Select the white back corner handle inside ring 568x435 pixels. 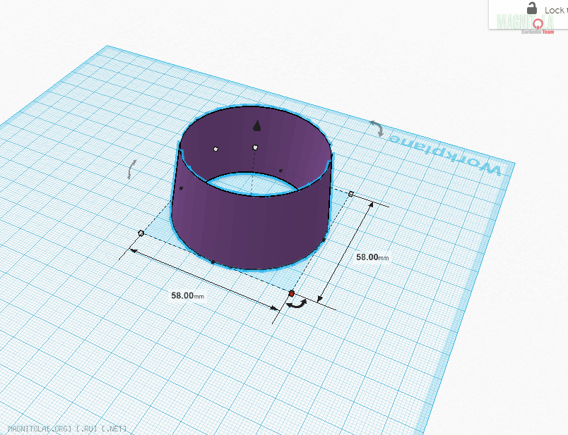[x=216, y=149]
